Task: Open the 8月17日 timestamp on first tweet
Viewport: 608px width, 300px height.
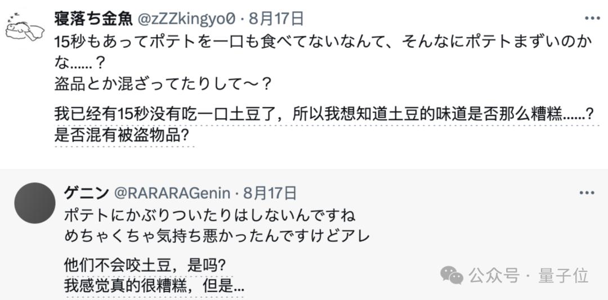Action: point(276,19)
